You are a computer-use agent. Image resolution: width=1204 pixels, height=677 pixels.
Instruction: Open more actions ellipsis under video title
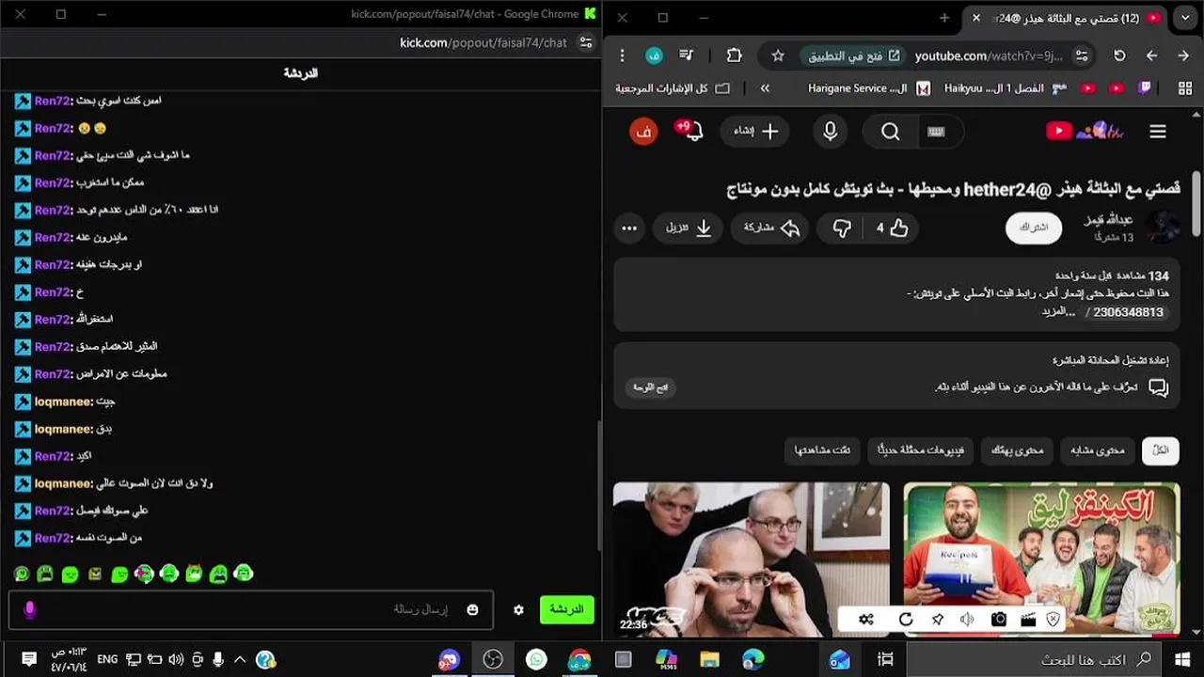coord(629,228)
